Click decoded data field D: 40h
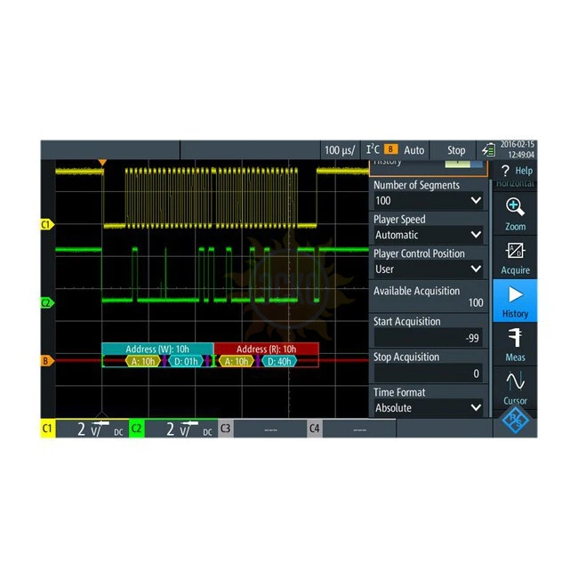578x578 pixels. click(279, 361)
